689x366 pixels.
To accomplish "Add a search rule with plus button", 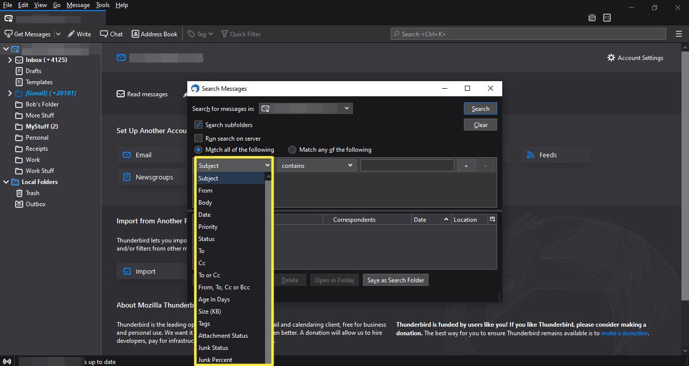I will click(466, 165).
